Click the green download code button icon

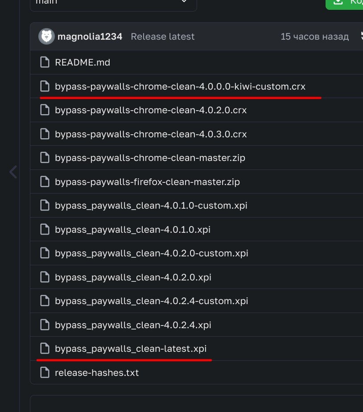click(338, 2)
